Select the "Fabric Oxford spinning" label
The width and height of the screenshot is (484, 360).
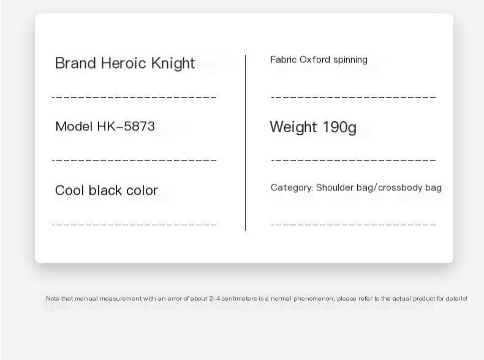[x=319, y=59]
